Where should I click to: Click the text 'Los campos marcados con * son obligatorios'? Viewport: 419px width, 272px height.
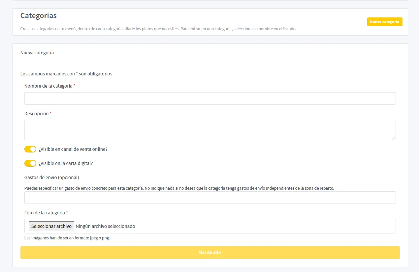coord(66,74)
